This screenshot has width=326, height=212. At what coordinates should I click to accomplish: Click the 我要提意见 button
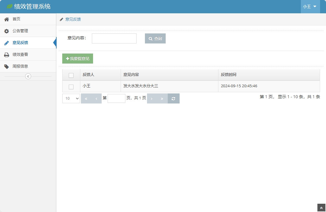[x=78, y=59]
